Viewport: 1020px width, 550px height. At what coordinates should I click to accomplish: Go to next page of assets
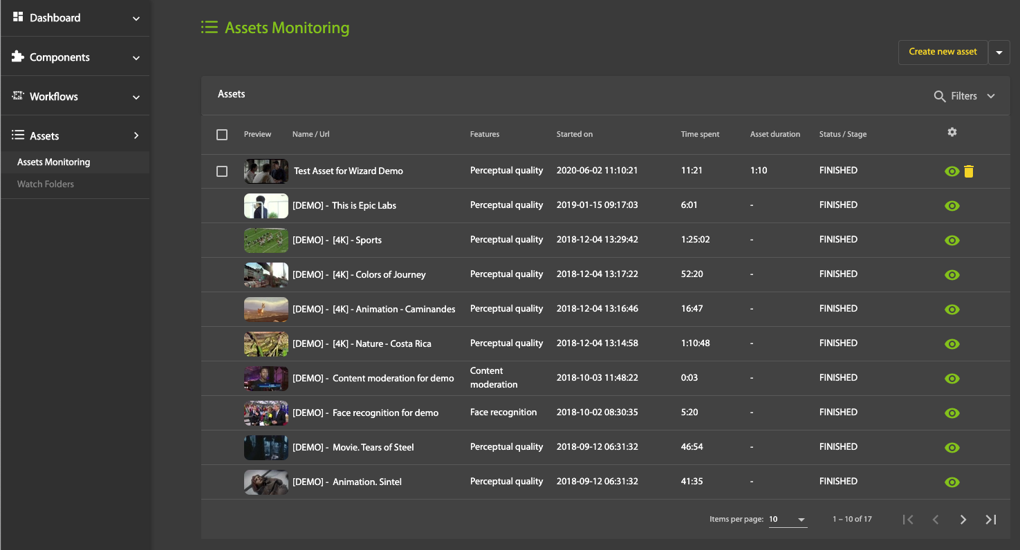point(963,520)
